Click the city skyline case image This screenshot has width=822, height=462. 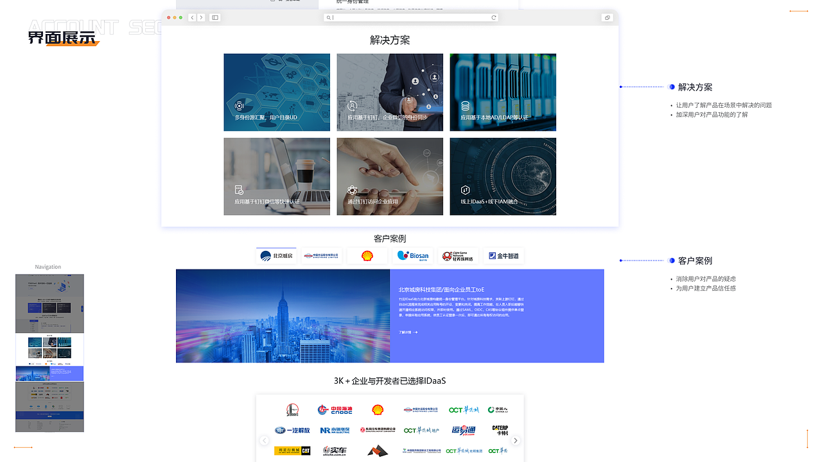tap(283, 316)
